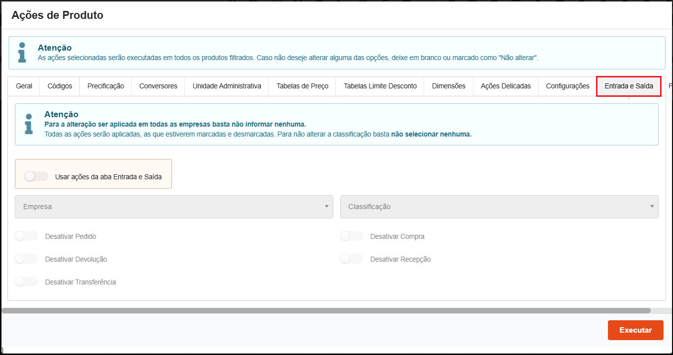Click the info icon in inner attention box

pos(28,124)
